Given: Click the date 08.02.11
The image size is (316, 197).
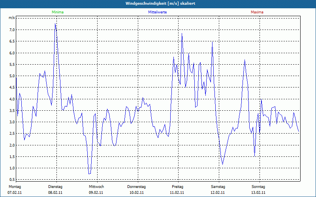Looking at the screenshot, I should 55,193.
